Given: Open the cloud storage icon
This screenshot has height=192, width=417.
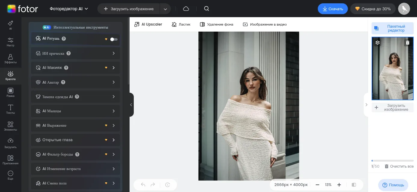Looking at the screenshot, I should (186, 9).
